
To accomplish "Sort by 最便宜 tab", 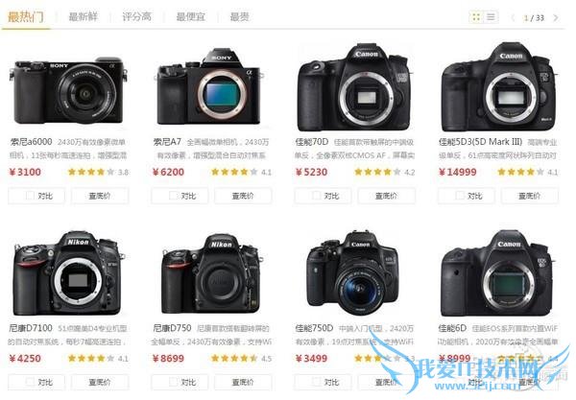I will coord(190,17).
